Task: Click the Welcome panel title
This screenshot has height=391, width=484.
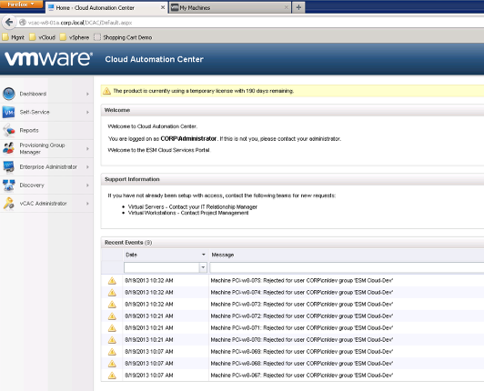Action: coord(117,110)
